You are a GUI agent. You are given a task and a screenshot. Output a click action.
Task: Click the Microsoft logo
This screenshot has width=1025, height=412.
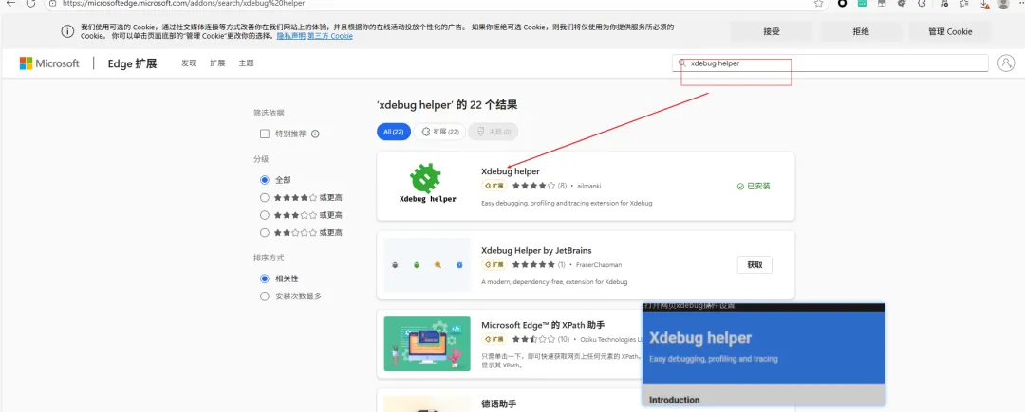coord(49,63)
